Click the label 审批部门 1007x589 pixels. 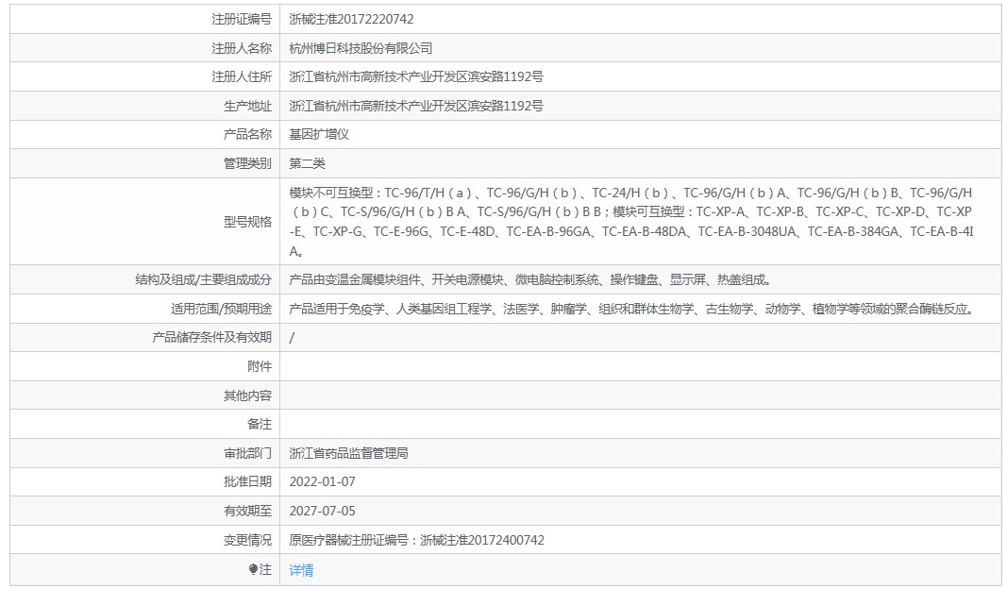pos(247,453)
